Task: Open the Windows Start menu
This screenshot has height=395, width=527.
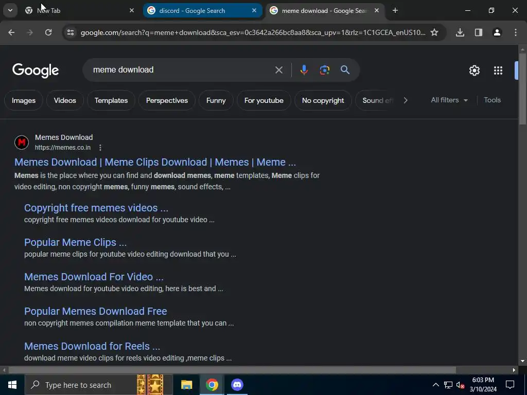Action: click(12, 385)
